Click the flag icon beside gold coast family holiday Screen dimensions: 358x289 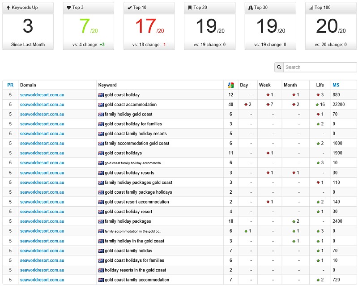point(101,251)
